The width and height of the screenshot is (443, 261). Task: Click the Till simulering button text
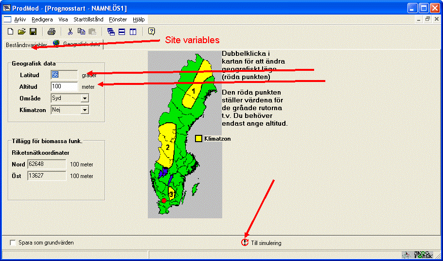pos(266,243)
